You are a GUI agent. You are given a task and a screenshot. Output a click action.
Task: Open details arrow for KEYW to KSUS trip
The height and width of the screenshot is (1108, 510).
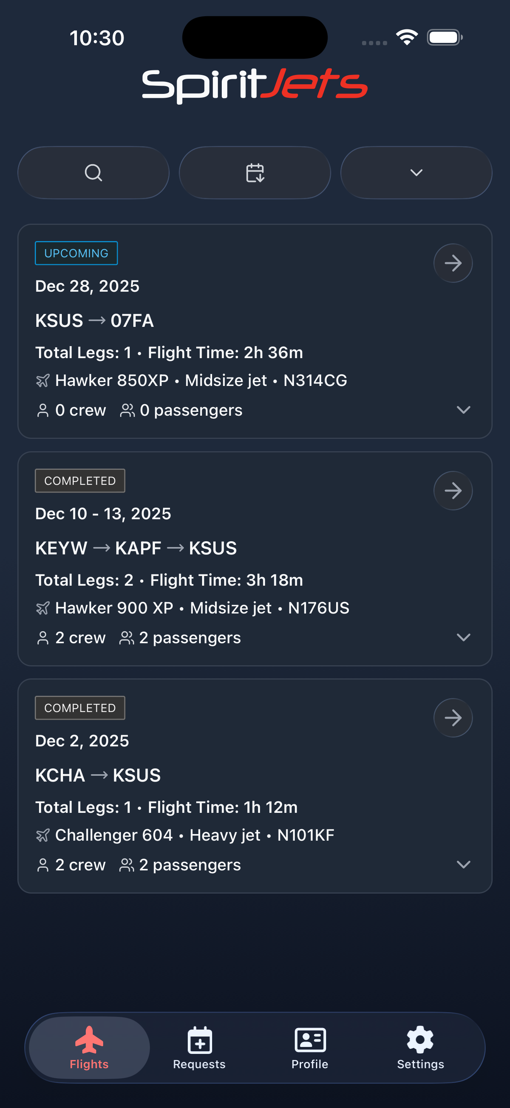click(x=453, y=490)
